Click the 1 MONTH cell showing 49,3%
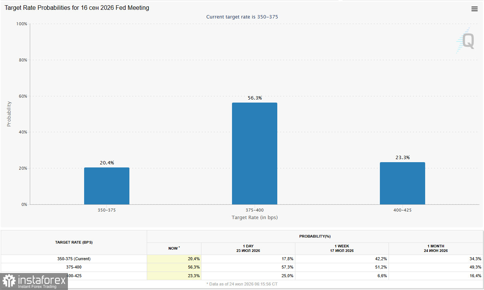Screen dimensions: 484x290 [436, 267]
